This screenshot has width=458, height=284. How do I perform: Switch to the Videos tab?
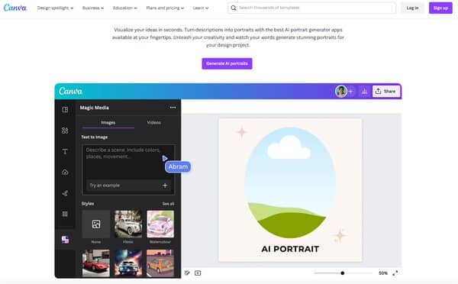[x=154, y=123]
